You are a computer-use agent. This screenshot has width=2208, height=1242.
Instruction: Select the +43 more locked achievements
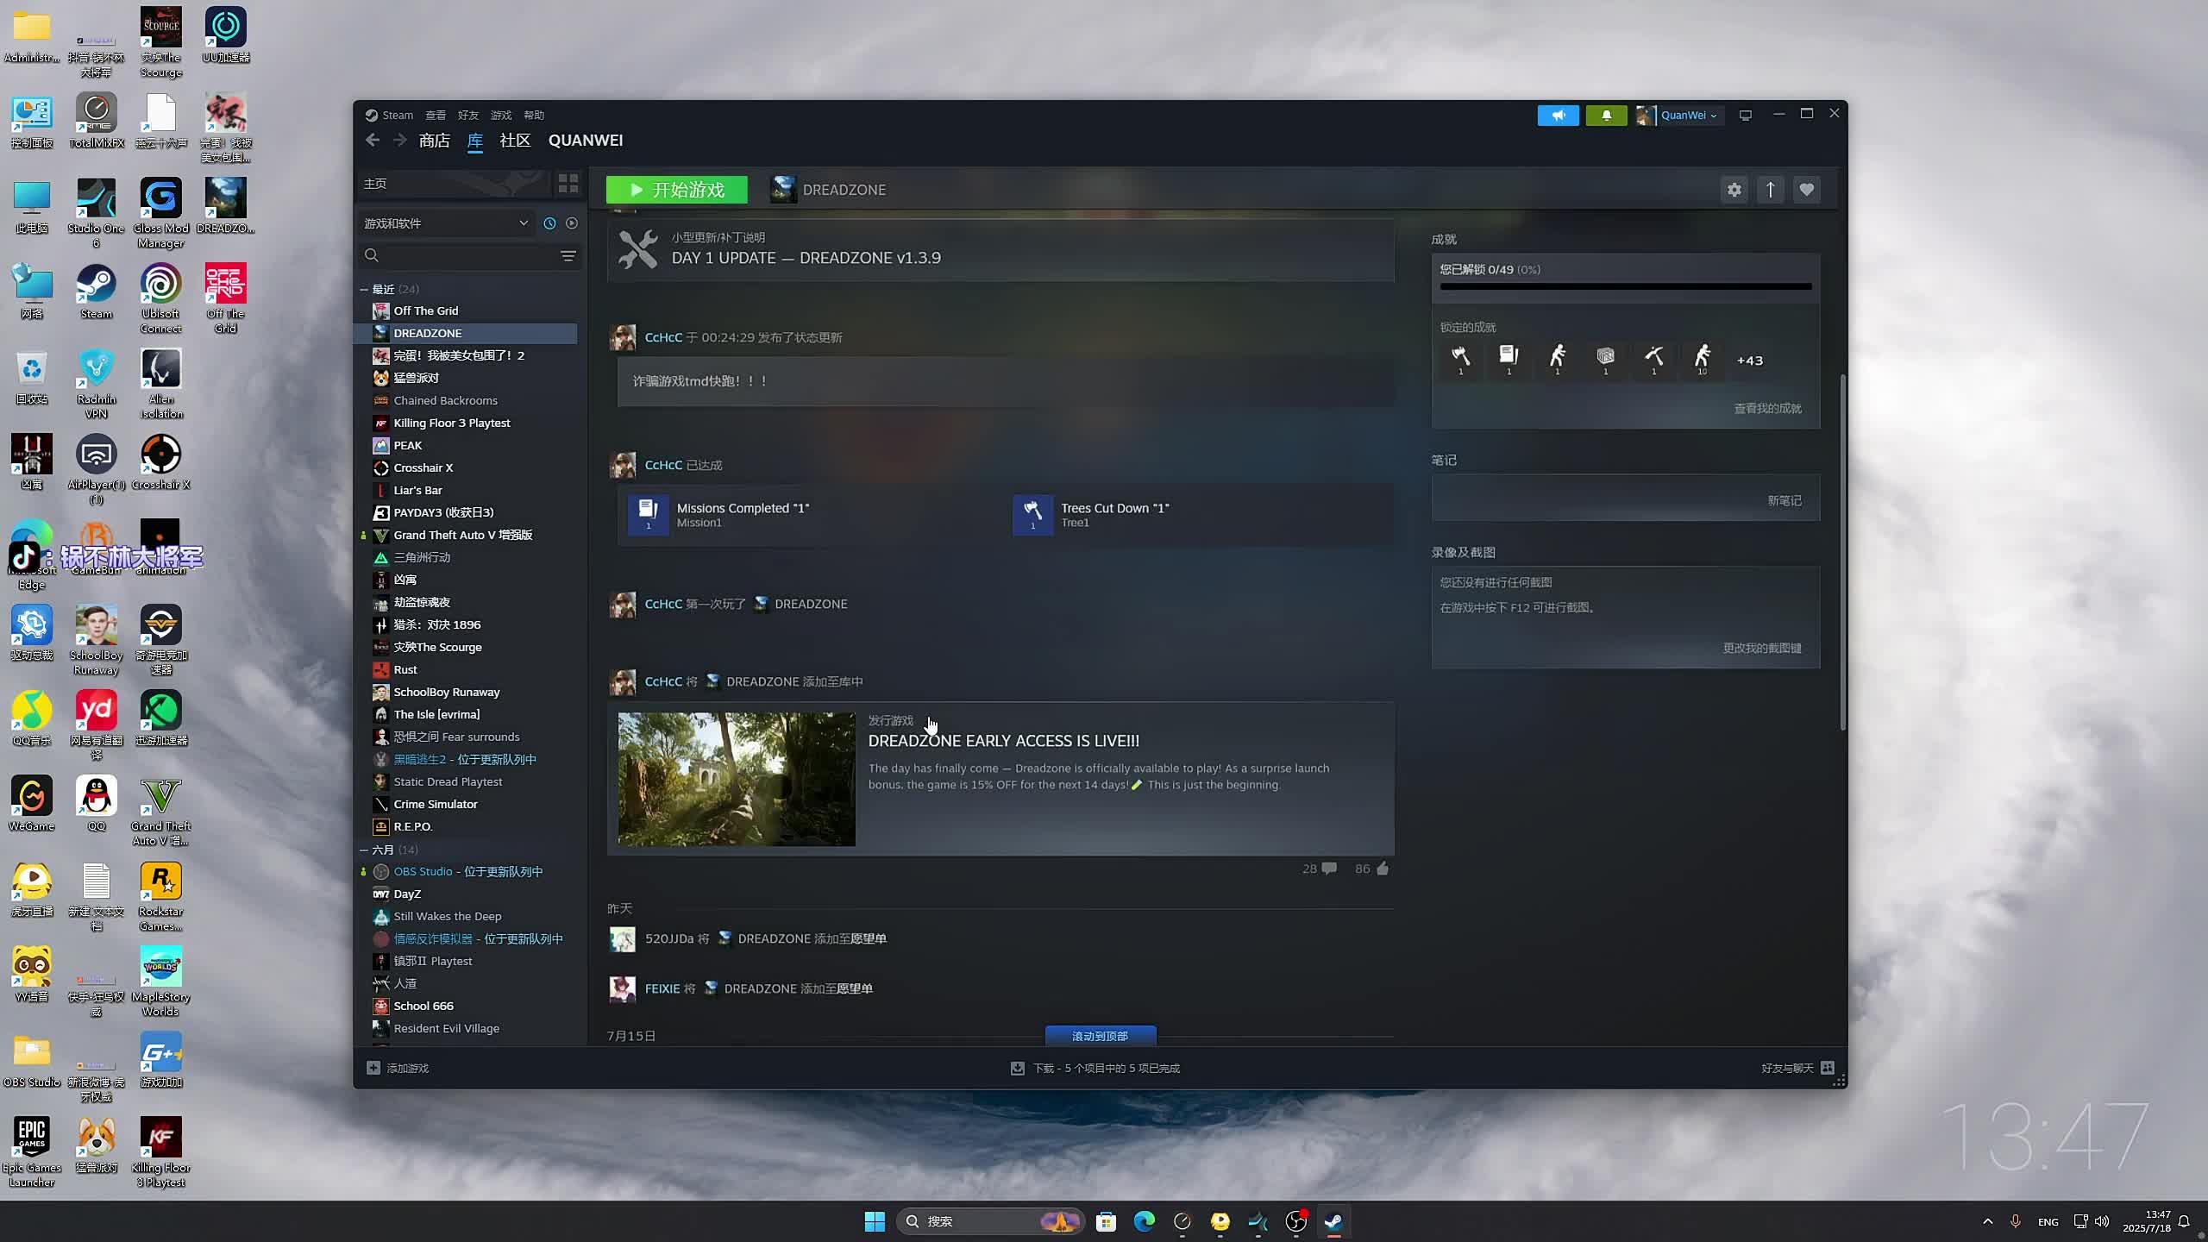1749,361
